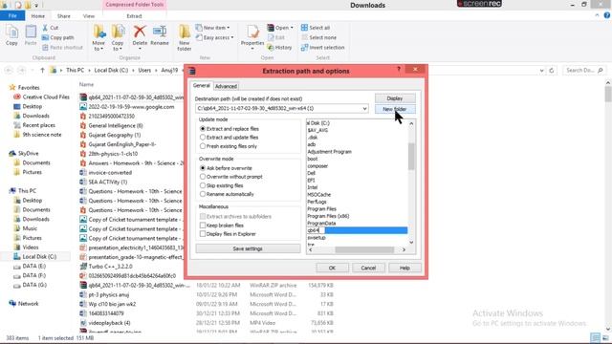The height and width of the screenshot is (344, 612).
Task: Select Skip existing files option
Action: click(203, 185)
